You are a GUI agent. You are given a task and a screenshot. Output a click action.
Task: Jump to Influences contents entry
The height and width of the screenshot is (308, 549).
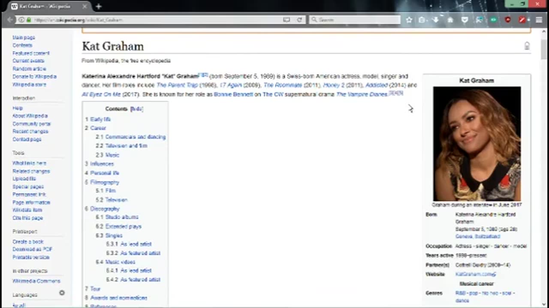click(x=102, y=164)
